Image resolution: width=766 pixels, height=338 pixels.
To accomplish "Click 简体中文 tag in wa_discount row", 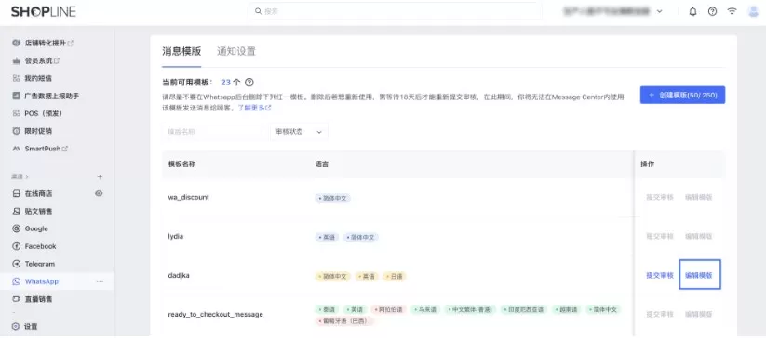I will click(332, 198).
